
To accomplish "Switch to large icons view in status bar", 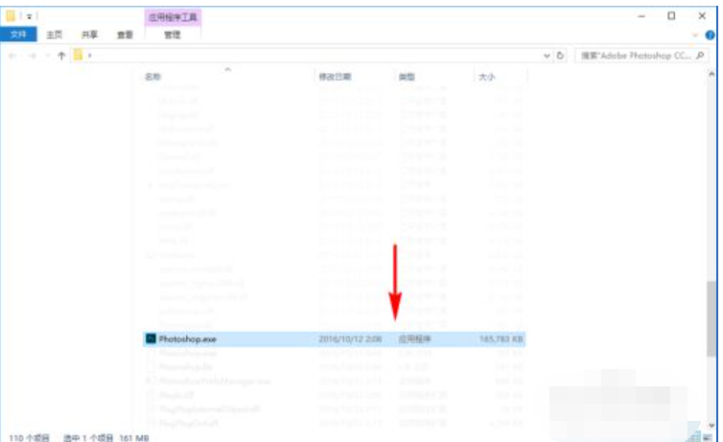I will (711, 436).
